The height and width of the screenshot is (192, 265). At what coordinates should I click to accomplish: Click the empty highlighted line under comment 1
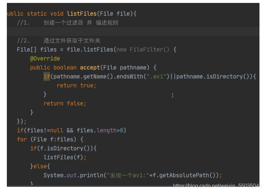click(x=133, y=32)
